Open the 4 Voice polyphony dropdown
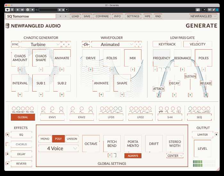Viewport: 224px width, 176px height. (59, 148)
